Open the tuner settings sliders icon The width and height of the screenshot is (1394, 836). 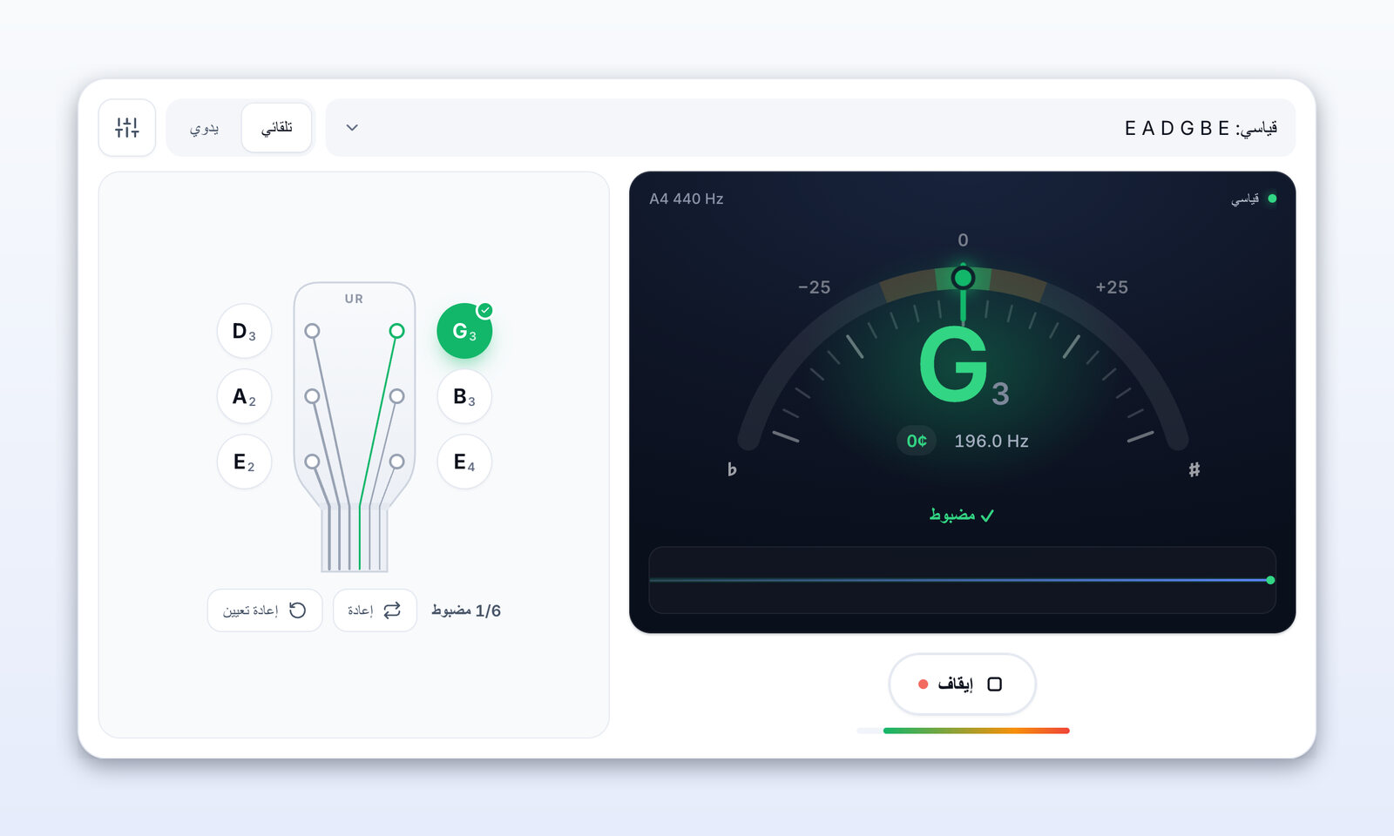(x=127, y=127)
